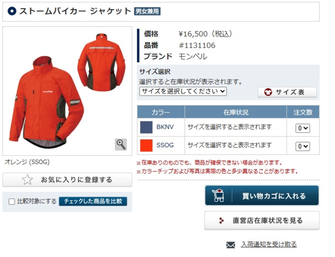The image size is (335, 257).
Task: Click the red arrow icon for store stock
Action: tap(221, 221)
